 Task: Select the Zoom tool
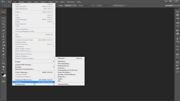3,70
